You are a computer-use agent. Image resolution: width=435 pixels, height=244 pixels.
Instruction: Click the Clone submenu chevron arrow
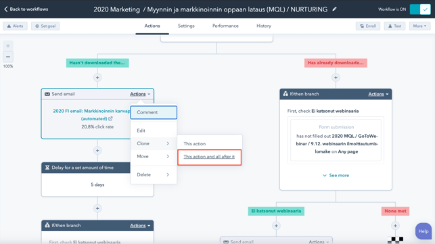pyautogui.click(x=168, y=143)
